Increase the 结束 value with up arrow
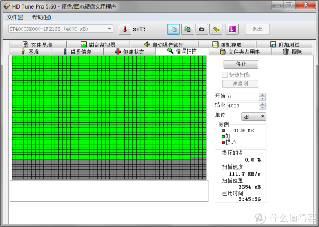Image resolution: width=319 pixels, height=227 pixels. tap(263, 104)
